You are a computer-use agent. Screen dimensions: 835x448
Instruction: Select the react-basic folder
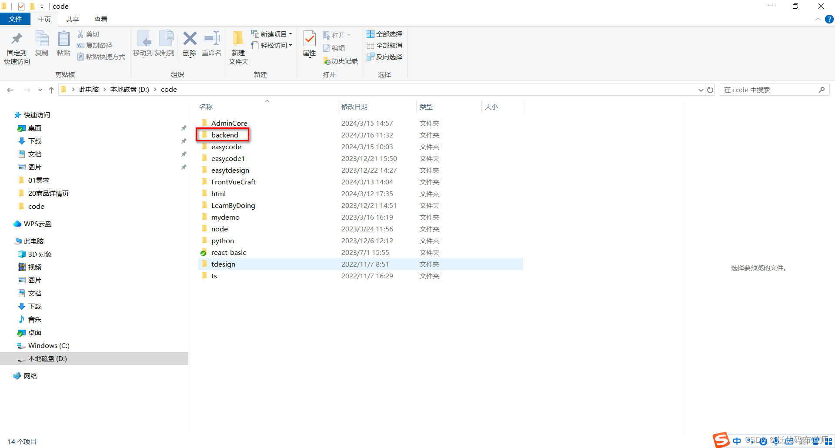point(229,252)
